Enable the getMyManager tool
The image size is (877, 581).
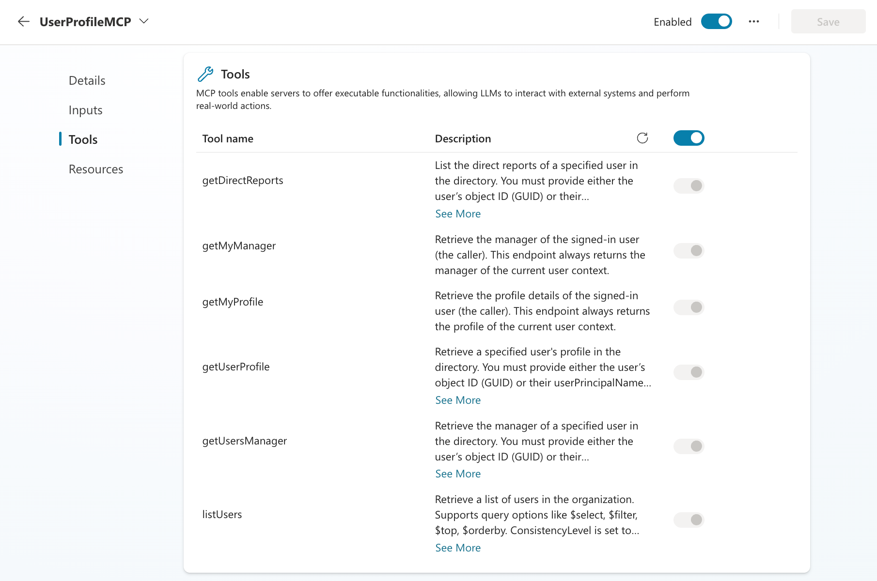click(x=689, y=251)
